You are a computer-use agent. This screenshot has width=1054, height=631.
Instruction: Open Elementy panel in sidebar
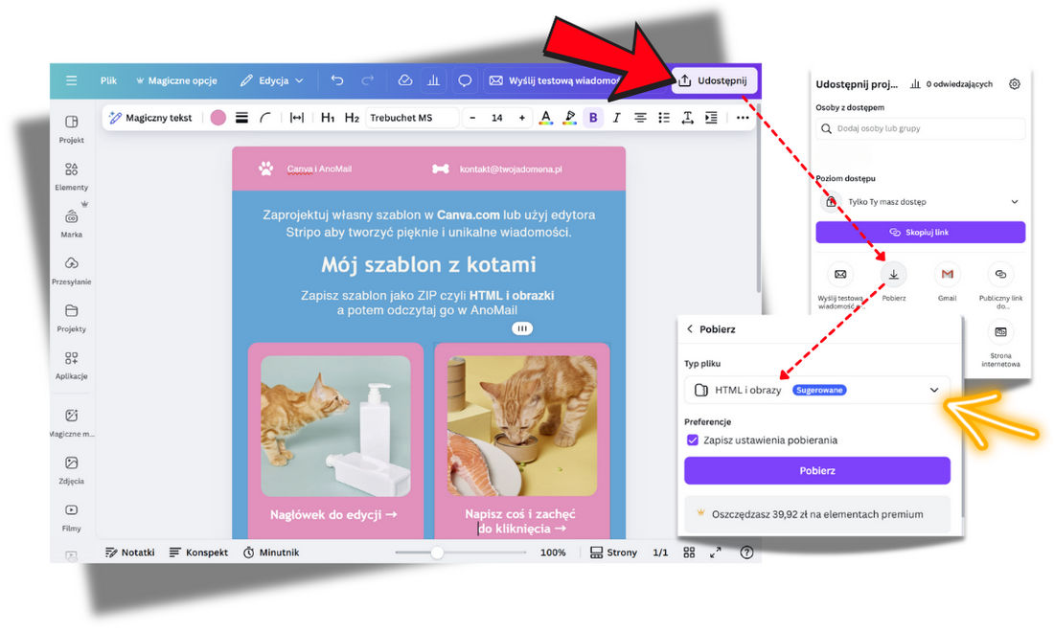[x=71, y=176]
